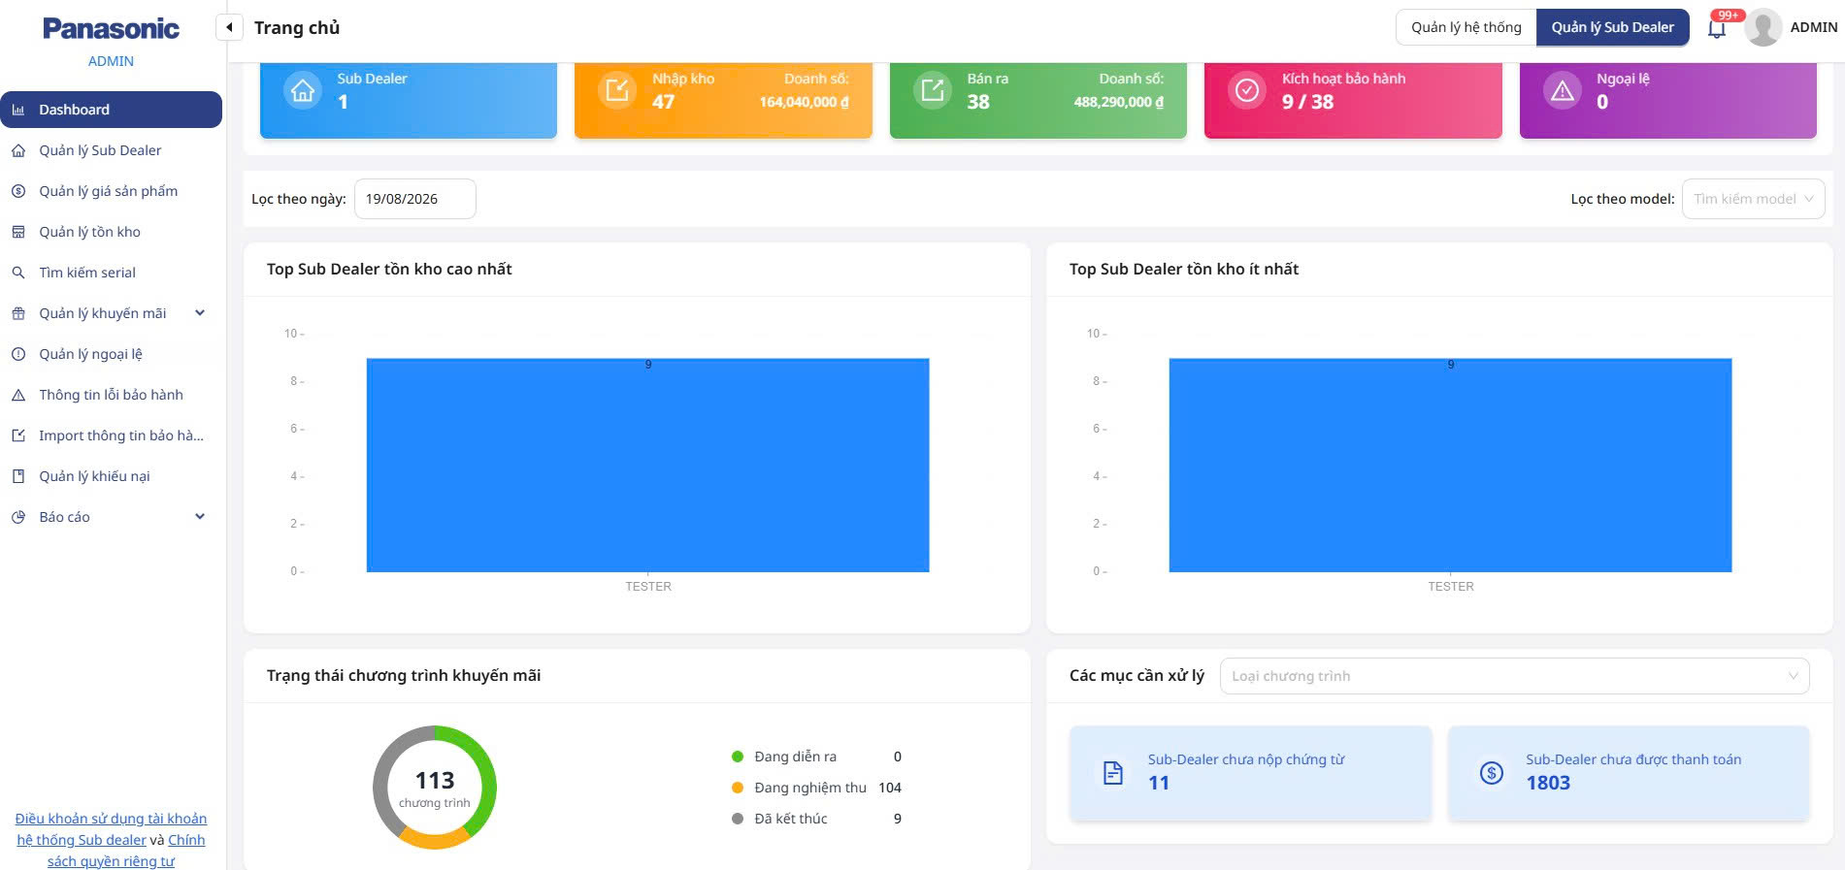Image resolution: width=1845 pixels, height=870 pixels.
Task: Click the document icon for Sub-Dealer chưa nộp chứng từ
Action: click(1113, 773)
